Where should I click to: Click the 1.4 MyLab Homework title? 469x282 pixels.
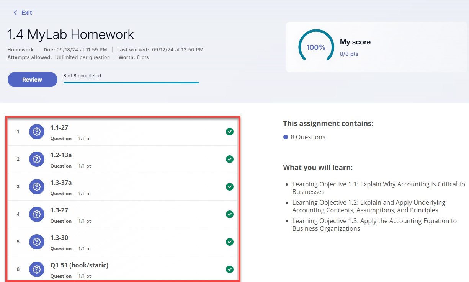point(71,34)
